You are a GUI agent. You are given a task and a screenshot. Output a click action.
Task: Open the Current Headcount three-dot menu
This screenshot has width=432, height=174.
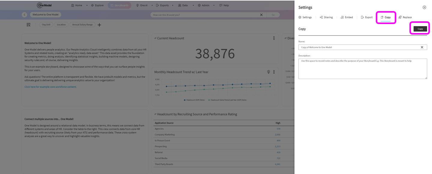[x=274, y=38]
